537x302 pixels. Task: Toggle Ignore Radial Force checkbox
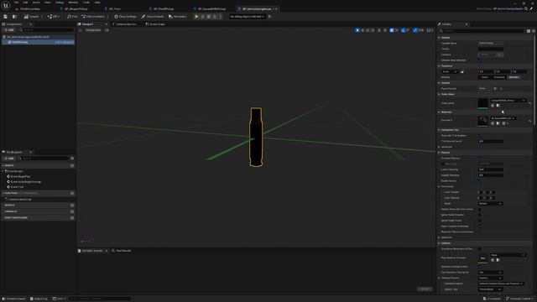coord(480,221)
